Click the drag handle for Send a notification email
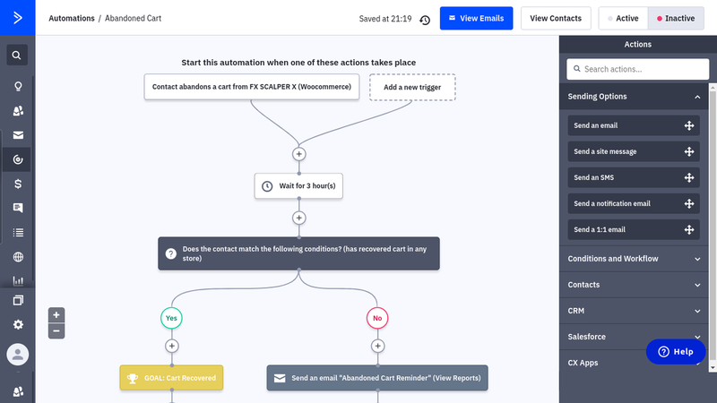 click(689, 204)
